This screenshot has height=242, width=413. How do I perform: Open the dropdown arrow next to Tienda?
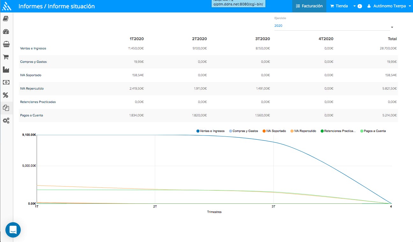click(354, 6)
